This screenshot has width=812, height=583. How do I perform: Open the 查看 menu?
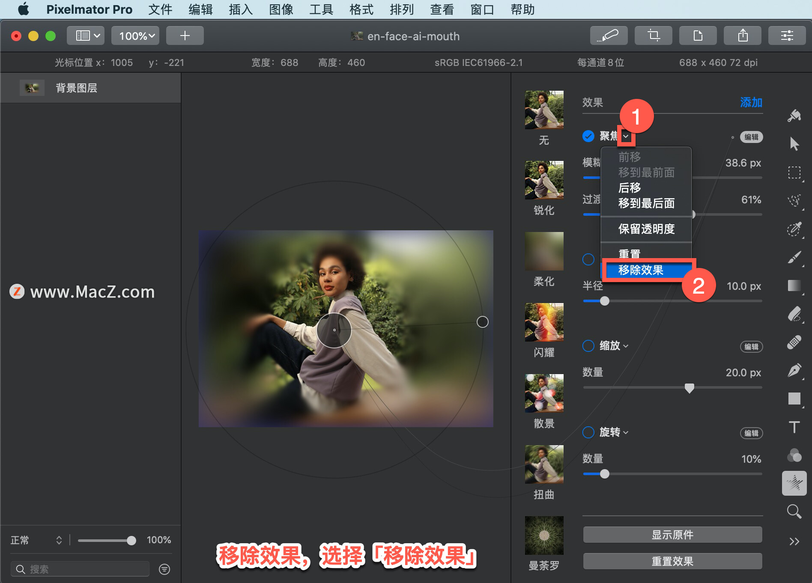(x=442, y=9)
